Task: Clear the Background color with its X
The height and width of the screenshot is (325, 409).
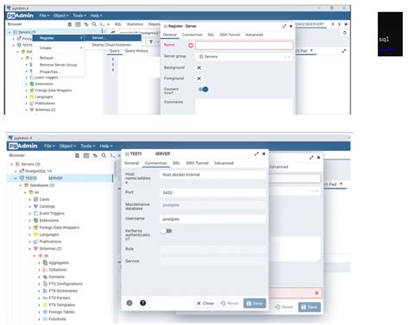Action: coord(199,68)
